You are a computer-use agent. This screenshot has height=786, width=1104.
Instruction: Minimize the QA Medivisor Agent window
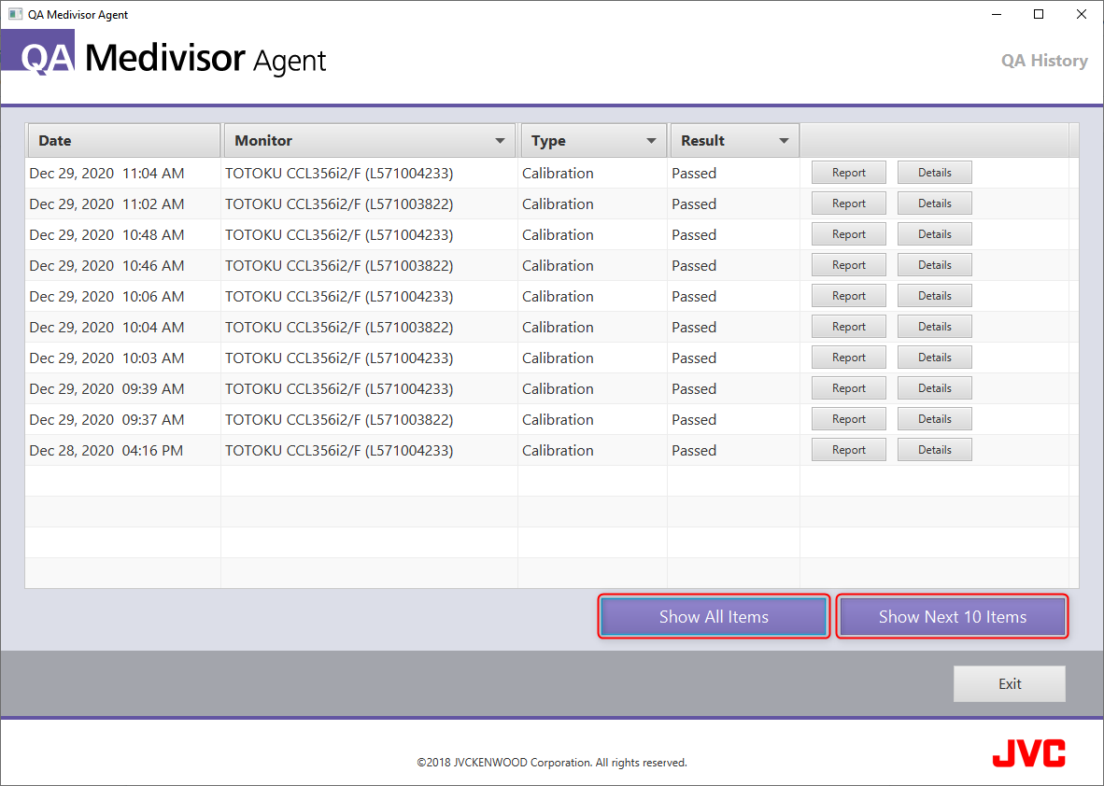[997, 14]
